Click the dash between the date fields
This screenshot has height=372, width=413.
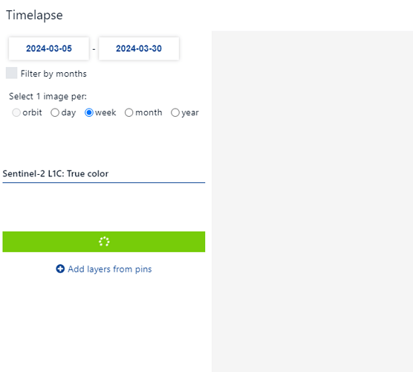[94, 49]
